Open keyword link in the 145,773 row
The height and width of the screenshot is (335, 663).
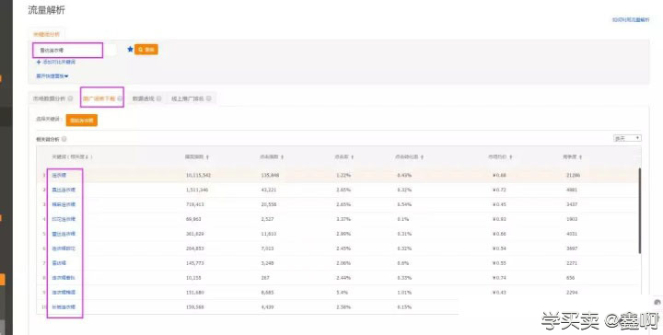(59, 263)
